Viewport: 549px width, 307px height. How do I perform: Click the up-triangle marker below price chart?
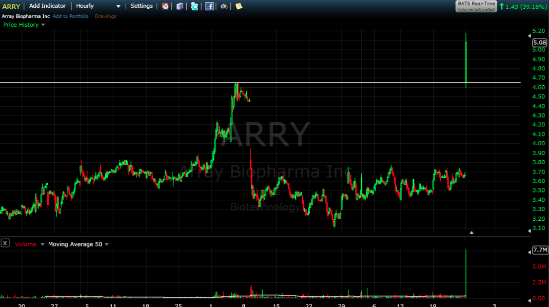click(x=472, y=233)
